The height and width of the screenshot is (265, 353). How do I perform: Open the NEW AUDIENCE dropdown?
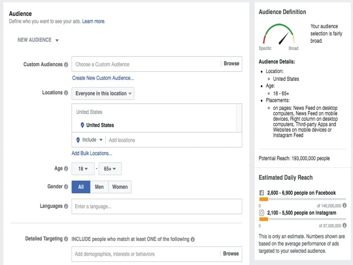pyautogui.click(x=38, y=40)
